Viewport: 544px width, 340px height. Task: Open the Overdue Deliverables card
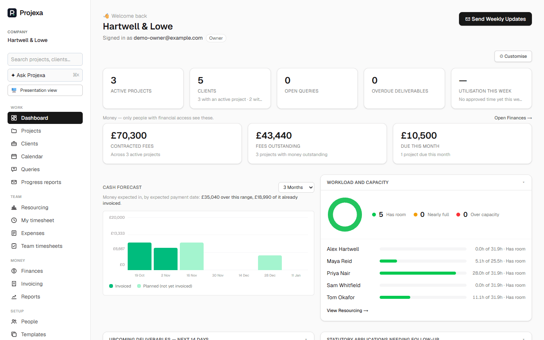pyautogui.click(x=404, y=88)
